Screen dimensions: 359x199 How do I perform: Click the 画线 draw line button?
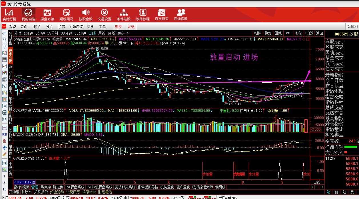(278, 33)
